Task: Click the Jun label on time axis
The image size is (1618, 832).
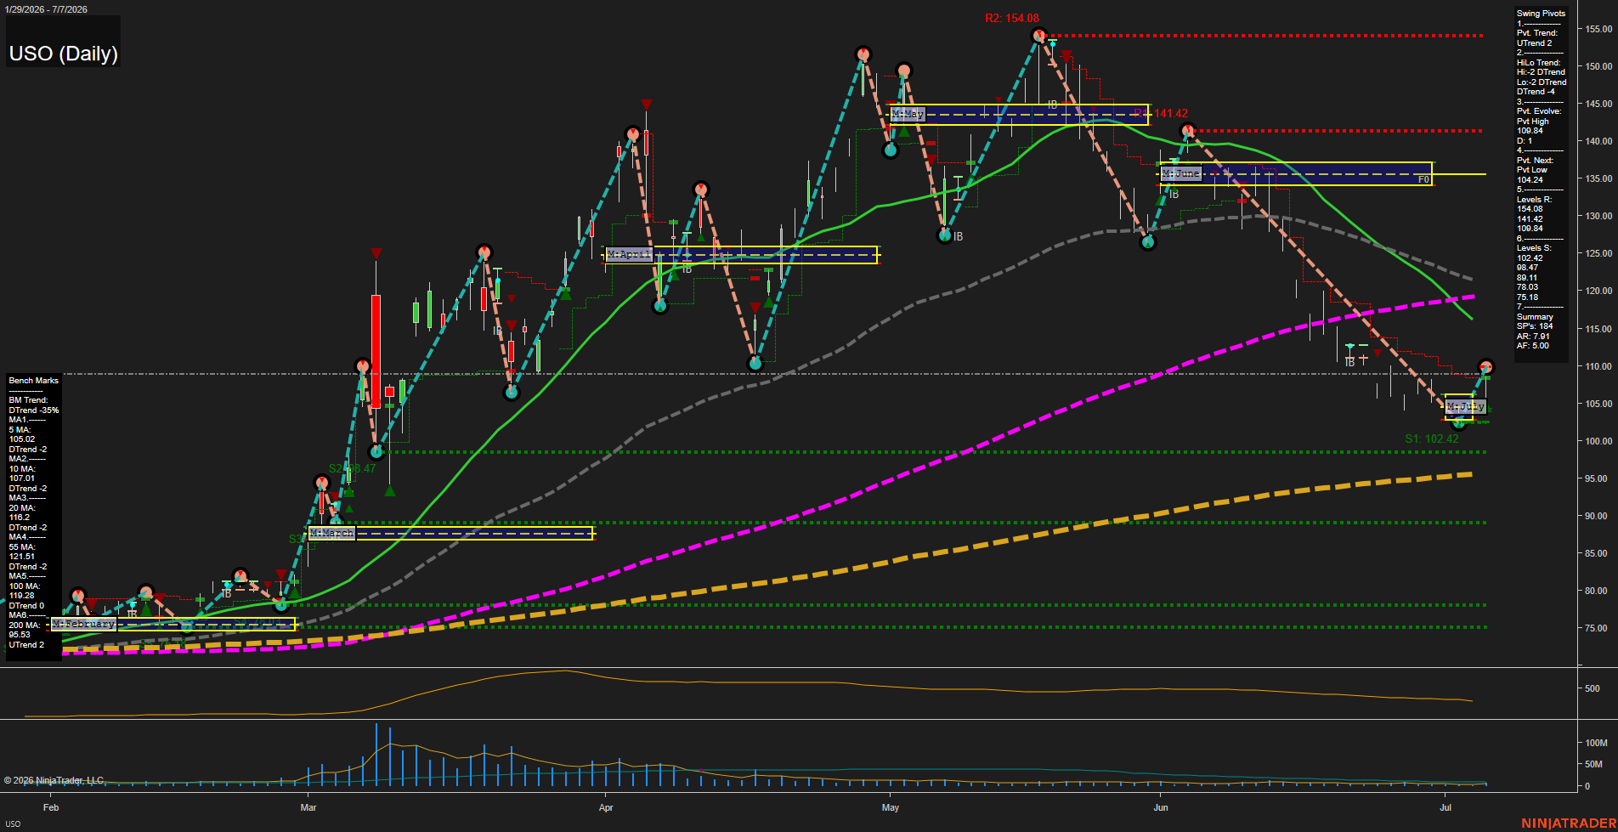Action: pos(1161,807)
